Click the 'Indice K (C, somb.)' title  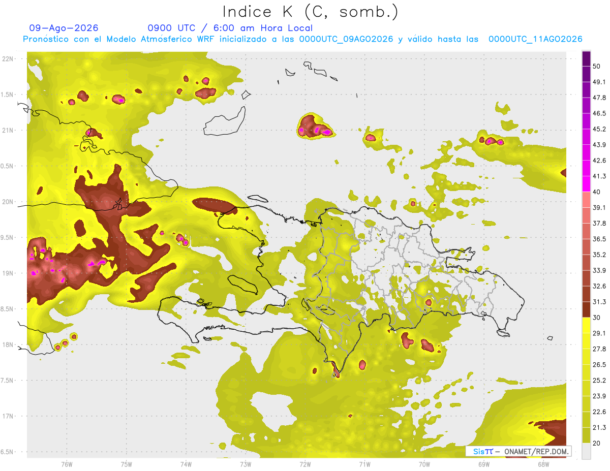point(310,12)
